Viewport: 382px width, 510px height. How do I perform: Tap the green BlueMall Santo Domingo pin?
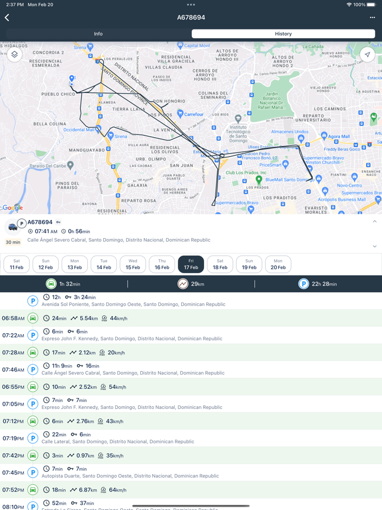(x=259, y=179)
